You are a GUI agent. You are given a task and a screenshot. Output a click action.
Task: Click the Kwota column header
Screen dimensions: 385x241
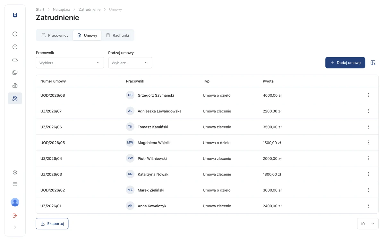[268, 81]
